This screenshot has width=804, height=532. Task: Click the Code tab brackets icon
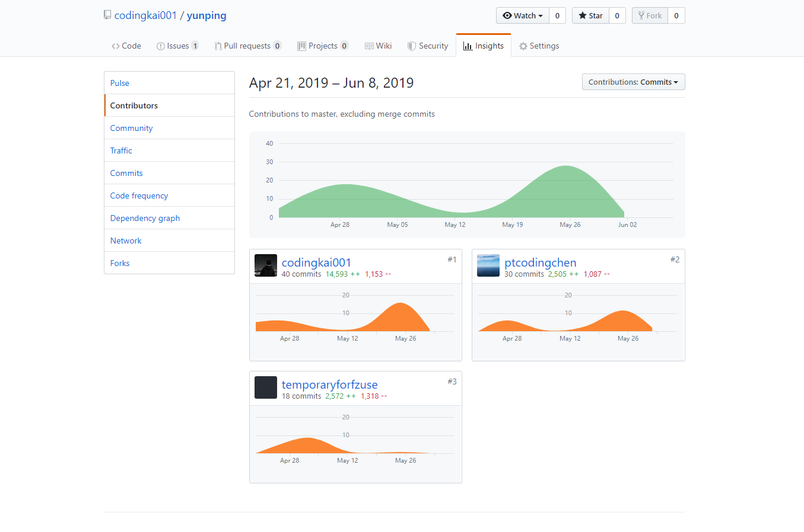pos(115,46)
